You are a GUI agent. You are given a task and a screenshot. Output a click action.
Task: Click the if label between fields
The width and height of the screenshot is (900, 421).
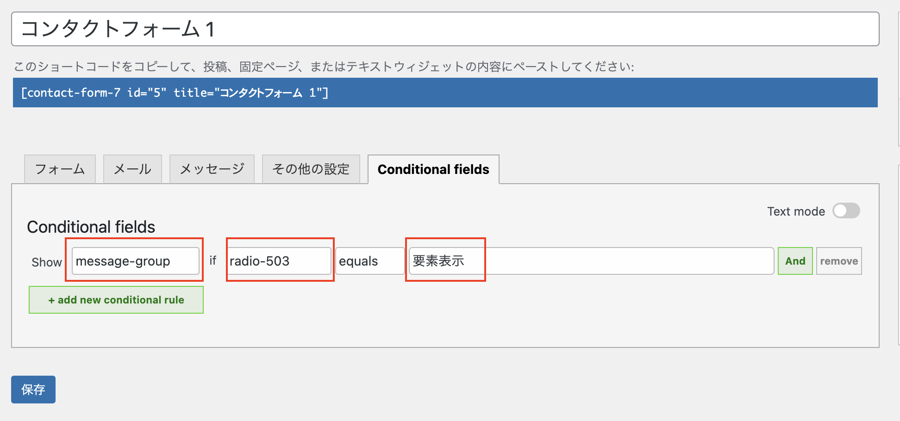point(212,261)
